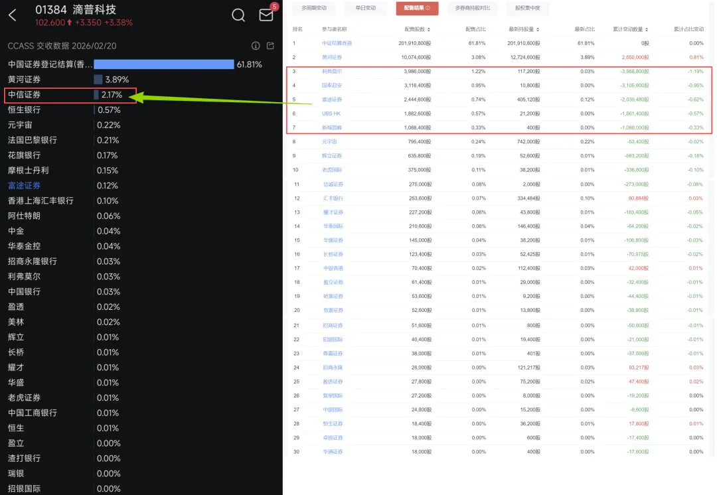This screenshot has height=495, width=717.
Task: Switch to the 单日变动 tab
Action: pyautogui.click(x=366, y=8)
